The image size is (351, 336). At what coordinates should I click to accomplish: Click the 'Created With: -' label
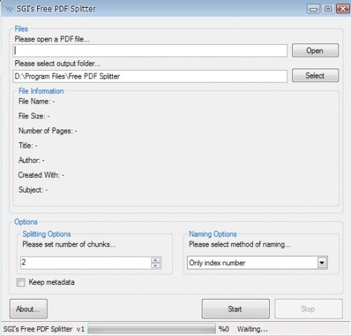(41, 175)
